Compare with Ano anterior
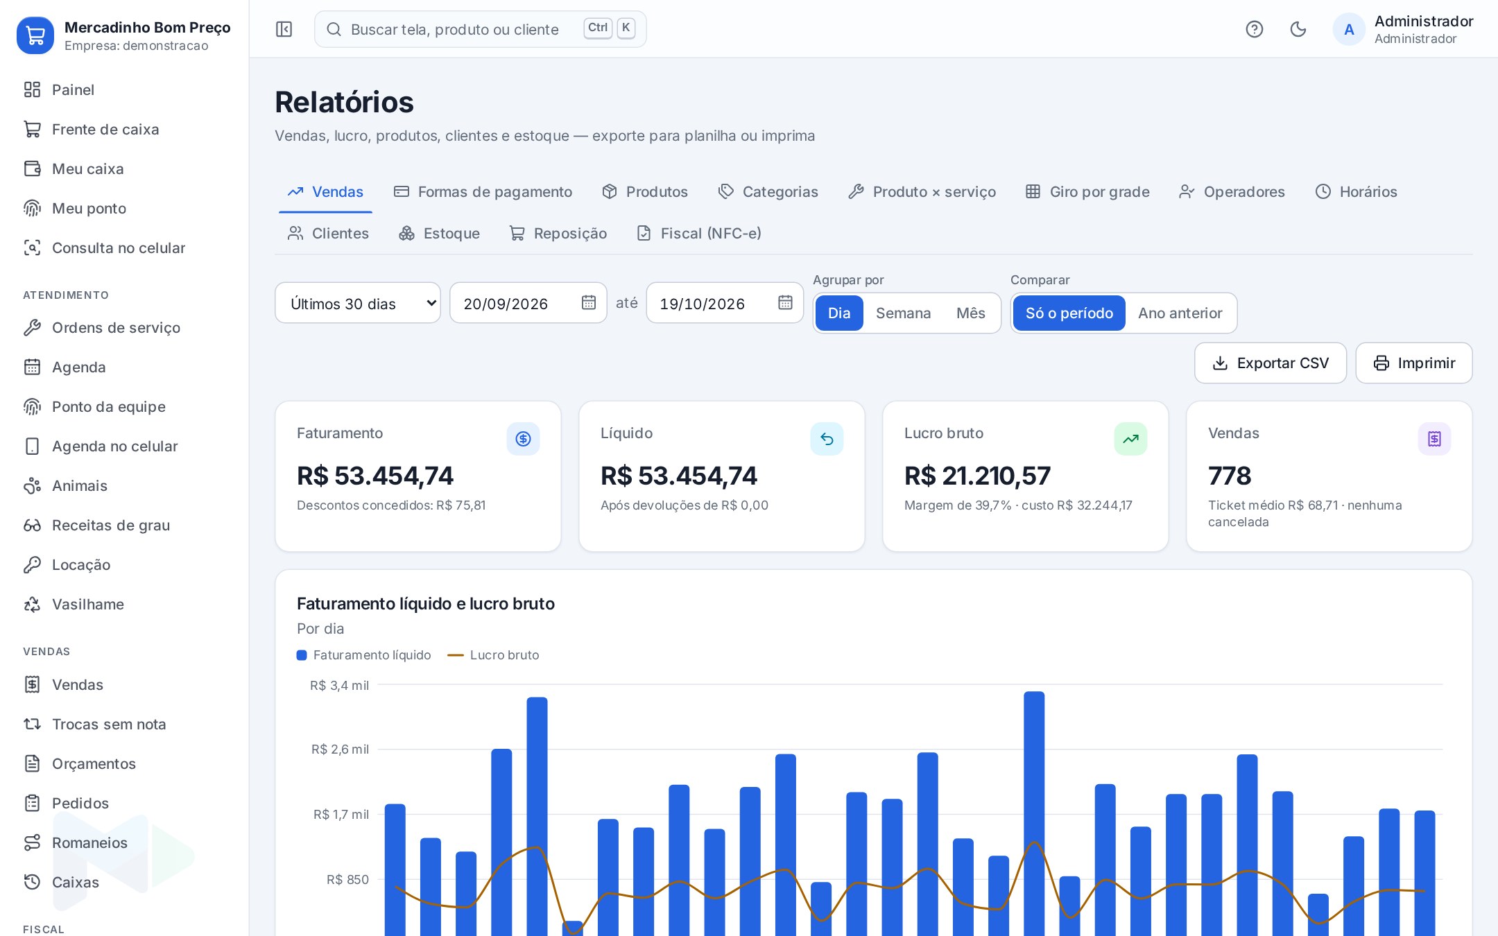This screenshot has height=936, width=1498. coord(1180,313)
